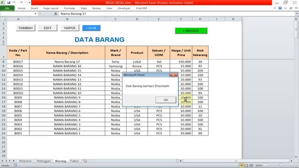Select the Samsung brand cell

pos(115,66)
